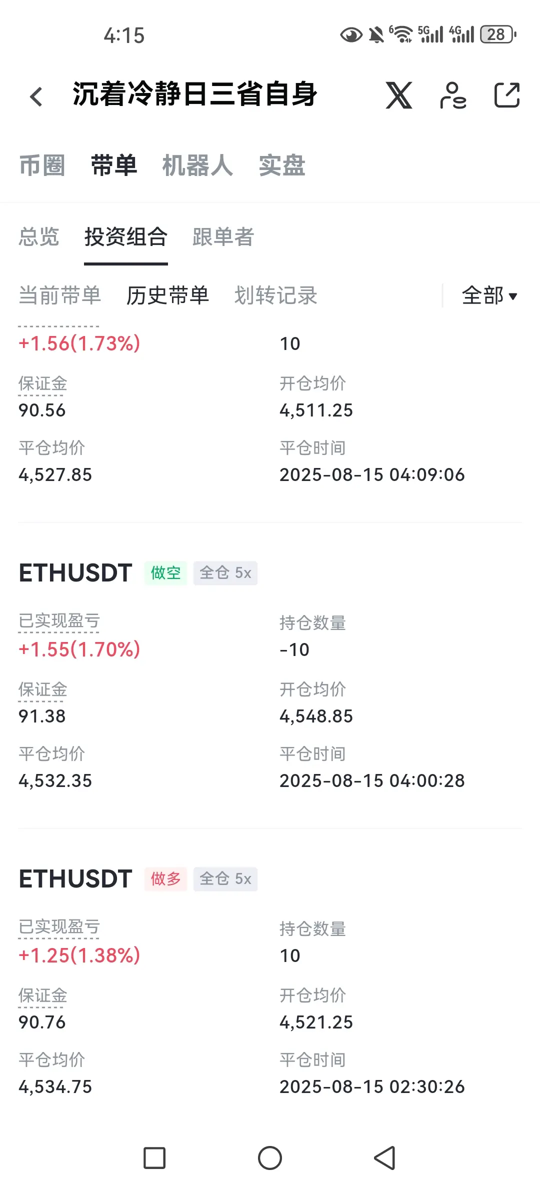Tap the Android recent apps square
This screenshot has height=1188, width=540.
(154, 1158)
